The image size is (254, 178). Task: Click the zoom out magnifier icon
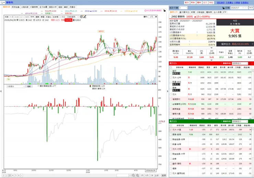[x=133, y=175]
